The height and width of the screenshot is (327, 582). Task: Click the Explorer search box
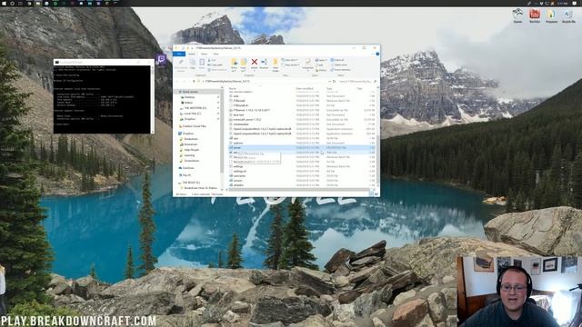pyautogui.click(x=356, y=81)
